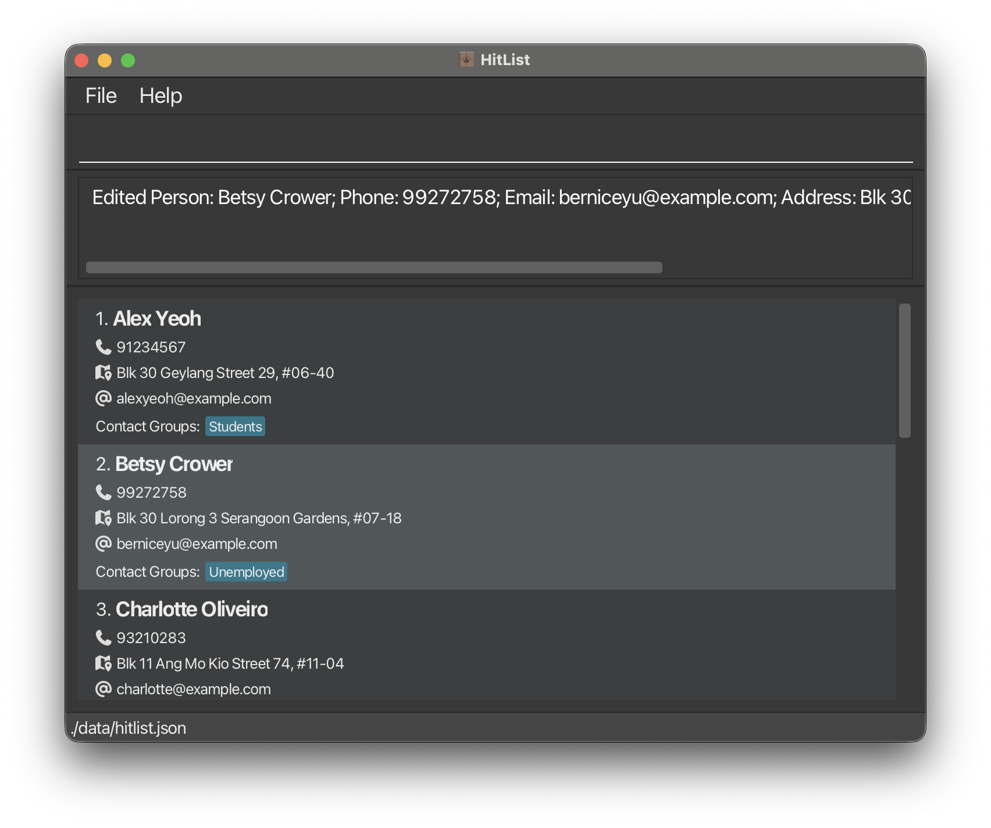This screenshot has height=828, width=991.
Task: Click the phone icon for Charlotte Oliveiro
Action: click(103, 638)
